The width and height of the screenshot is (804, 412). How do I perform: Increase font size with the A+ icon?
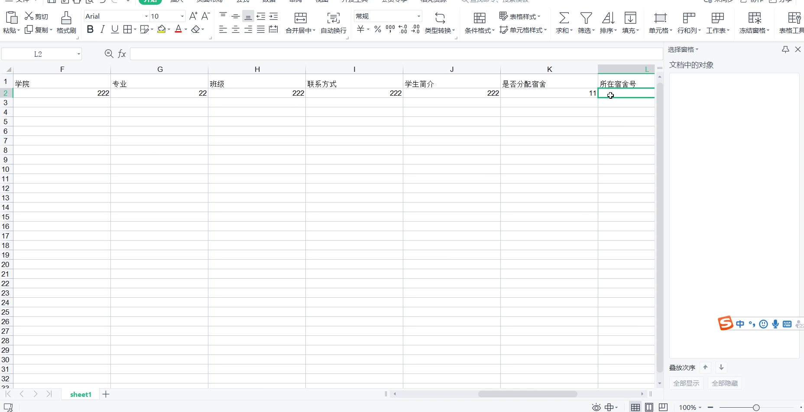tap(193, 16)
